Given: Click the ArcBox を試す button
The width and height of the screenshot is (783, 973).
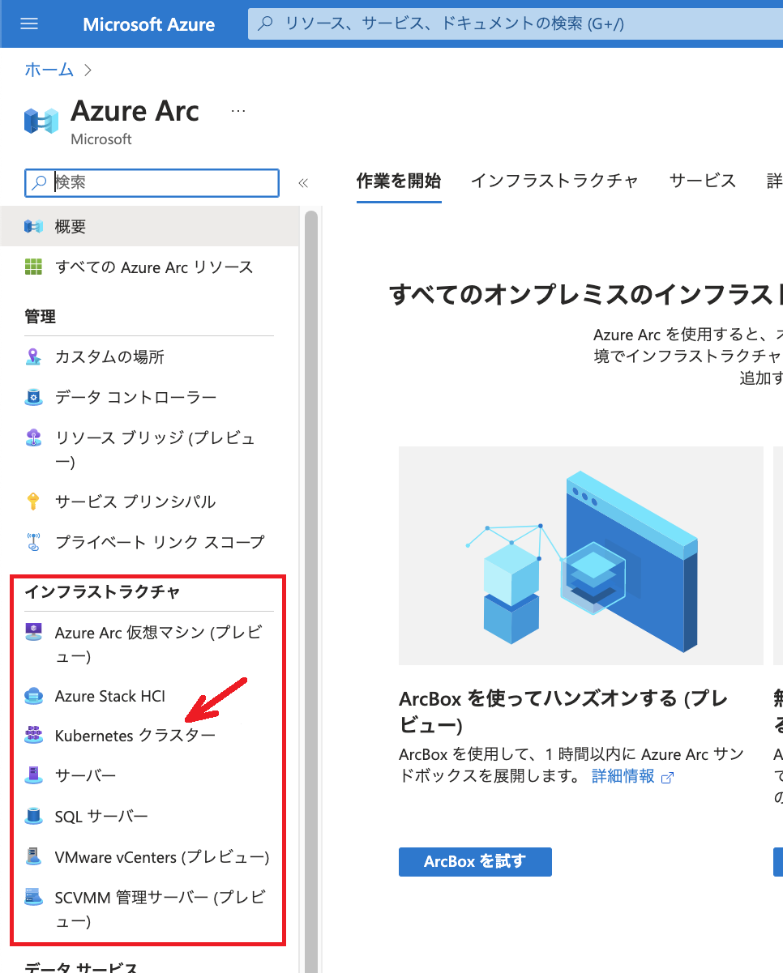Looking at the screenshot, I should click(x=475, y=862).
